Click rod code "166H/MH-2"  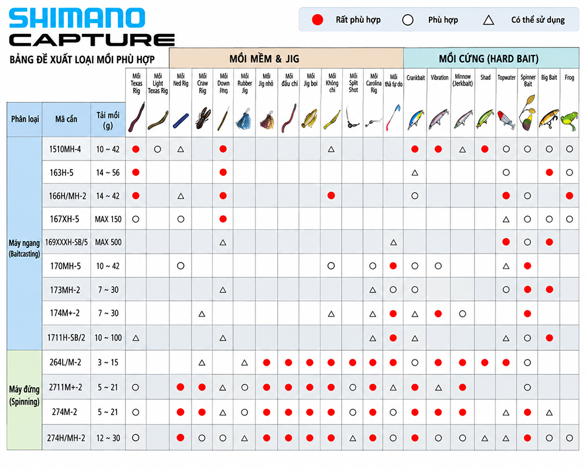67,196
